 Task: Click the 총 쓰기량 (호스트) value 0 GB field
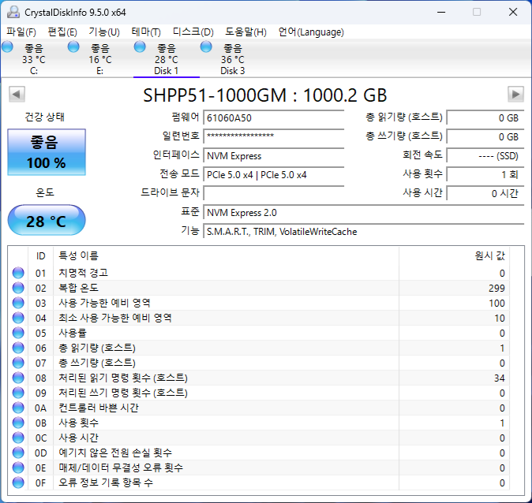pyautogui.click(x=485, y=136)
